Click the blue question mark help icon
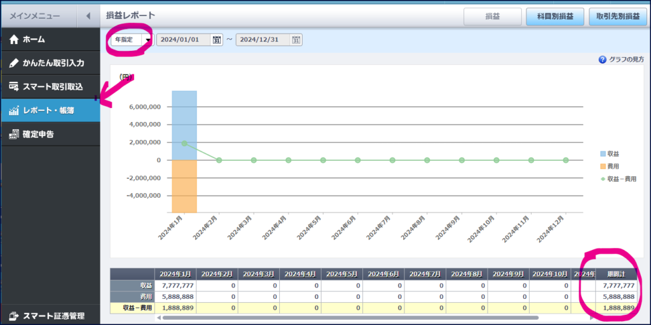Viewport: 651px width, 325px height. [x=602, y=60]
